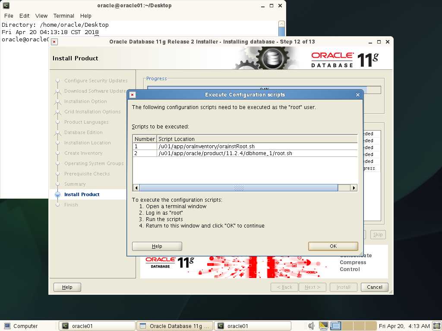This screenshot has width=442, height=331.
Task: Open the terminal Help menu
Action: pos(86,16)
